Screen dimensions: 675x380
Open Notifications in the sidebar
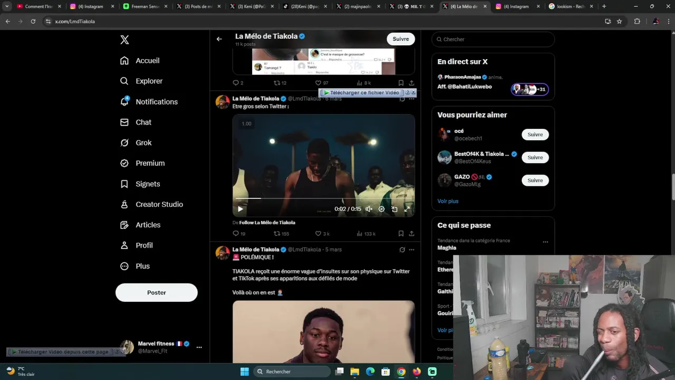(x=149, y=102)
